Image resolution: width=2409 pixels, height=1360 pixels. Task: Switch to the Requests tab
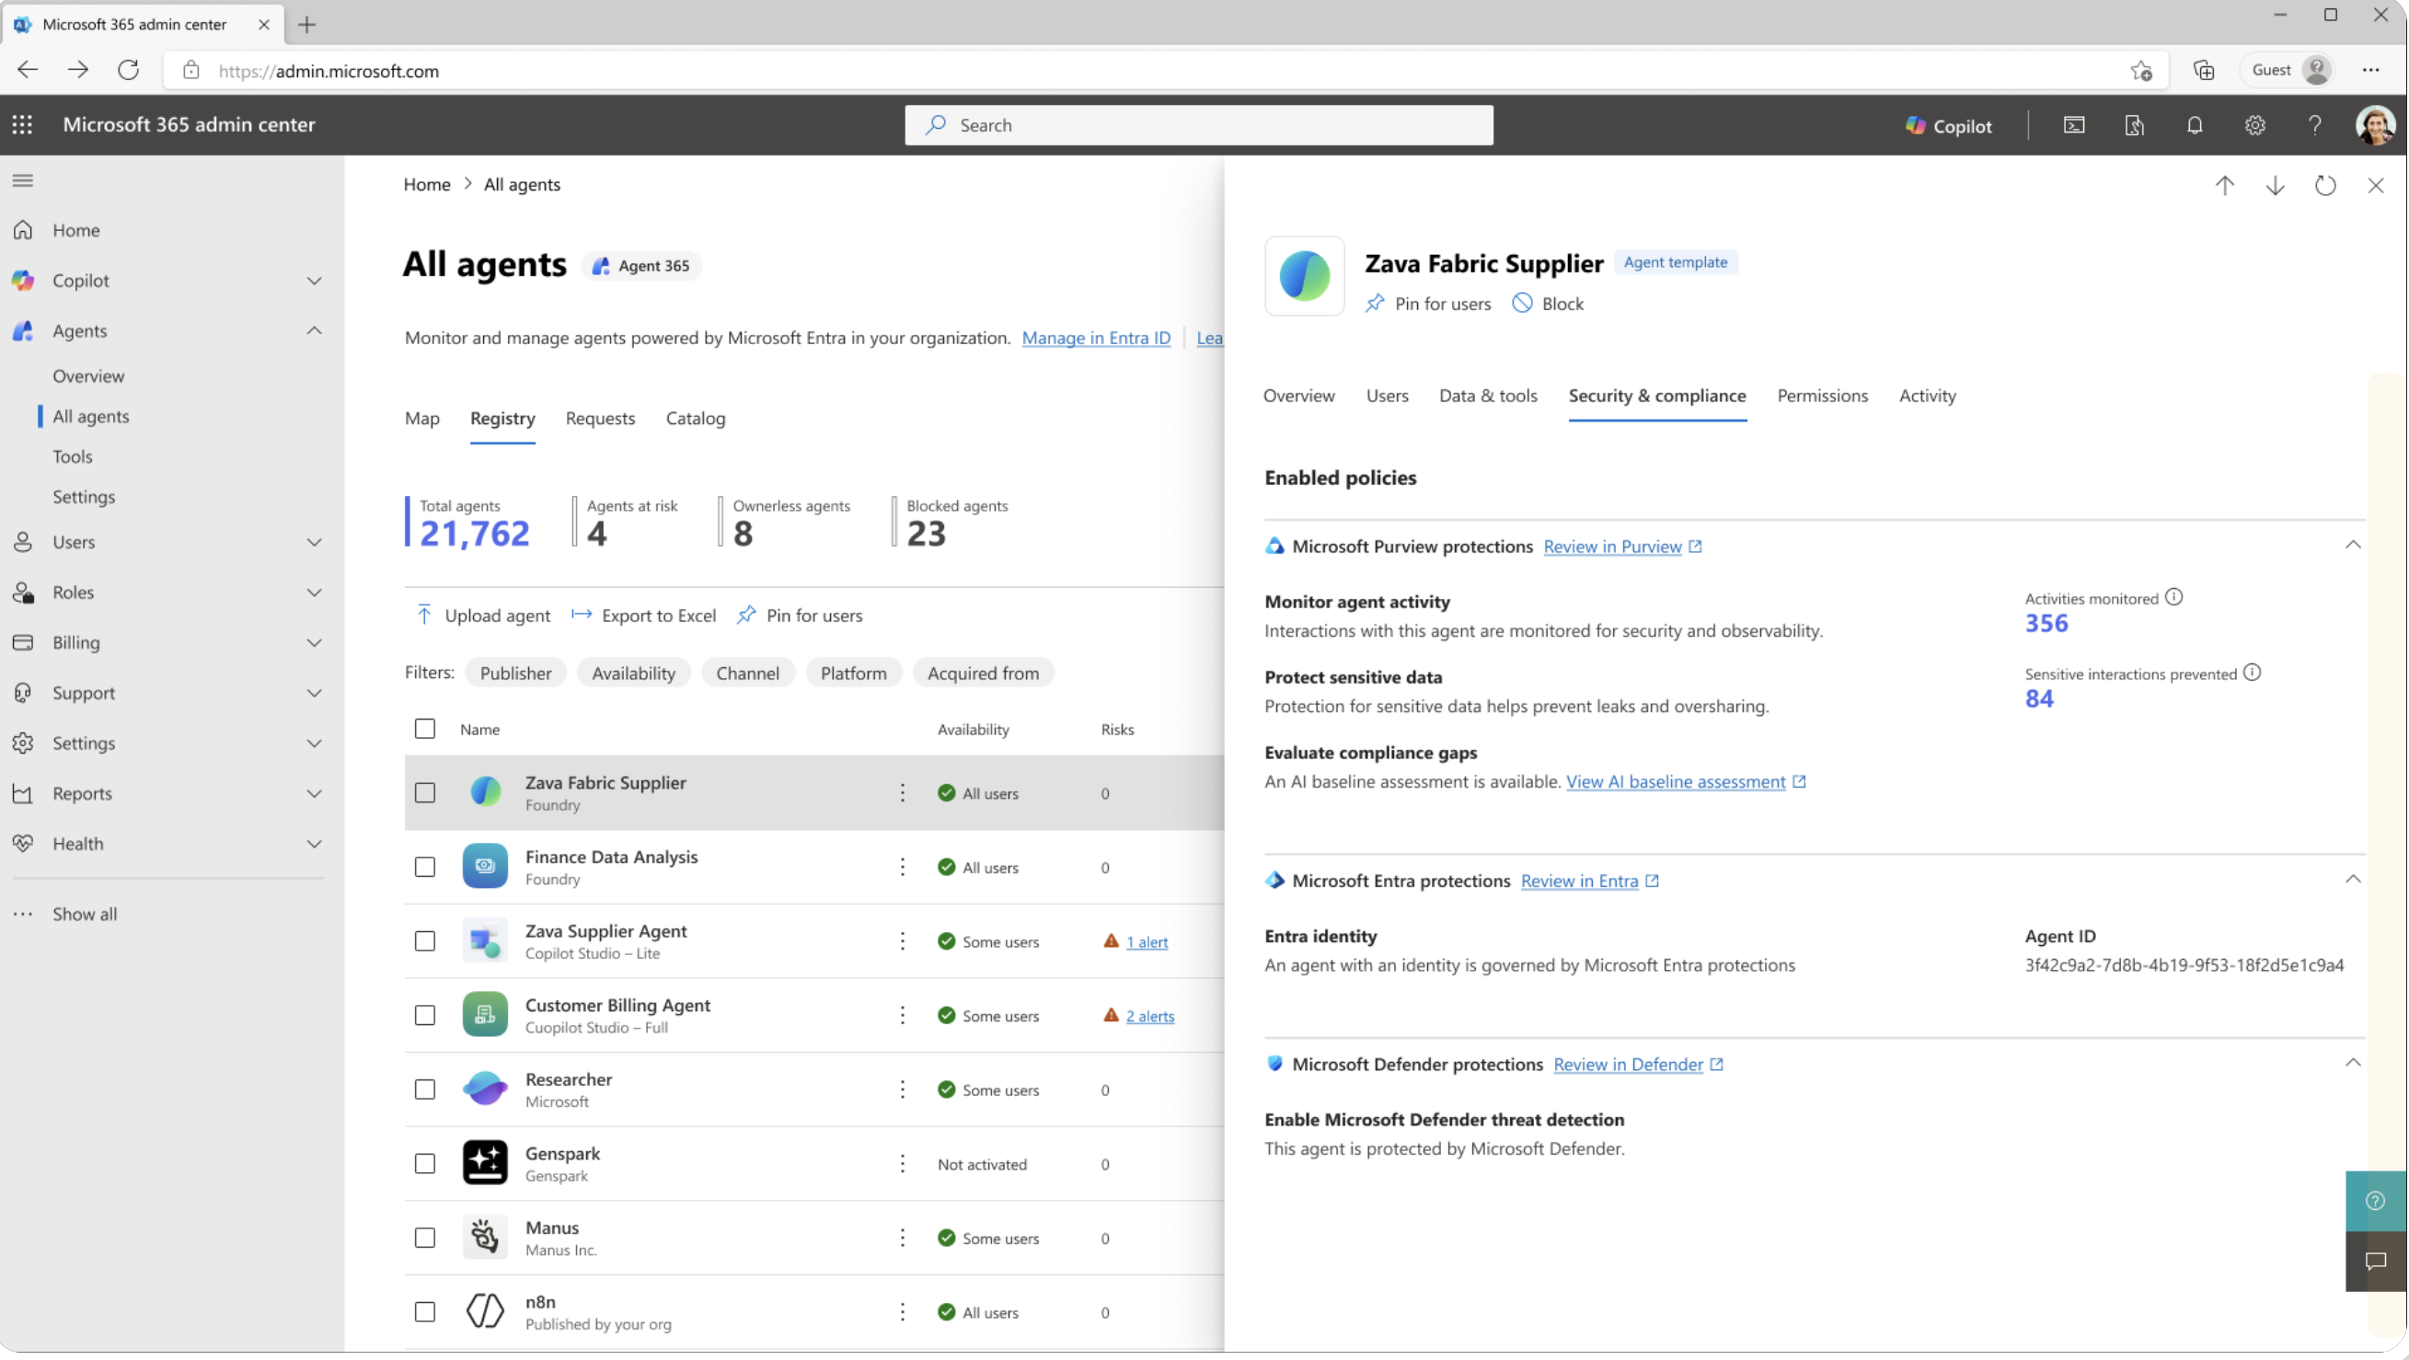[x=600, y=419]
